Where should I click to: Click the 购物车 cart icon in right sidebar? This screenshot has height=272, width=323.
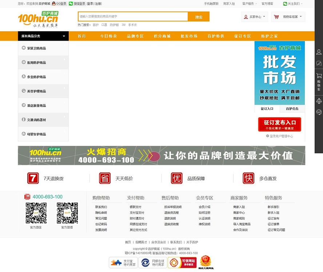(318, 76)
